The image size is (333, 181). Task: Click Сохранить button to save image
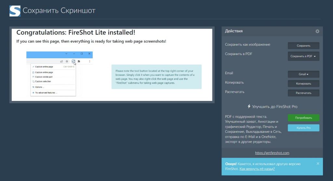[303, 46]
